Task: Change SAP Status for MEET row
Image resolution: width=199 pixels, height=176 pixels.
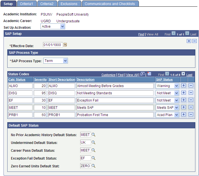Action: 167,107
